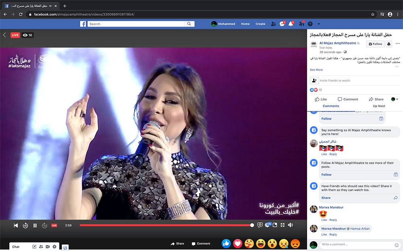The width and height of the screenshot is (403, 251).
Task: React with the Wow emoji
Action: 272,244
